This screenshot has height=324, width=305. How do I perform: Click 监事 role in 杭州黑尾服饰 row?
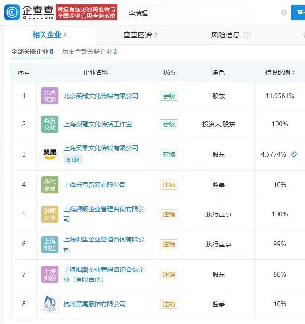point(218,304)
